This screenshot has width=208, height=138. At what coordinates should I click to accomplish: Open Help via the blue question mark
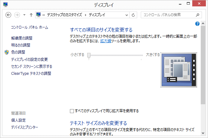point(197,24)
